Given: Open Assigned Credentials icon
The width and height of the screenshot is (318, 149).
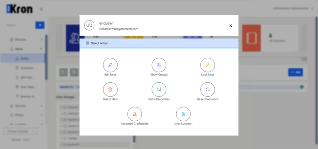Looking at the screenshot, I should 134,114.
